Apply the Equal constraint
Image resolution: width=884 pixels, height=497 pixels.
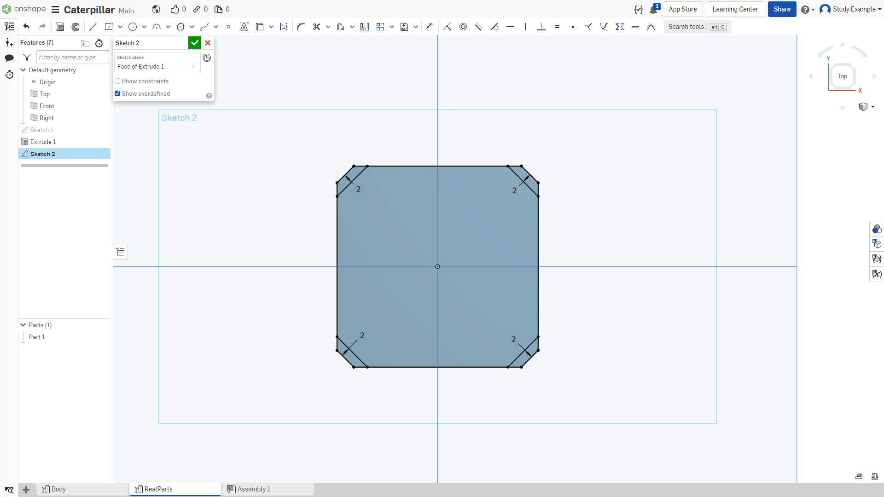tap(557, 27)
